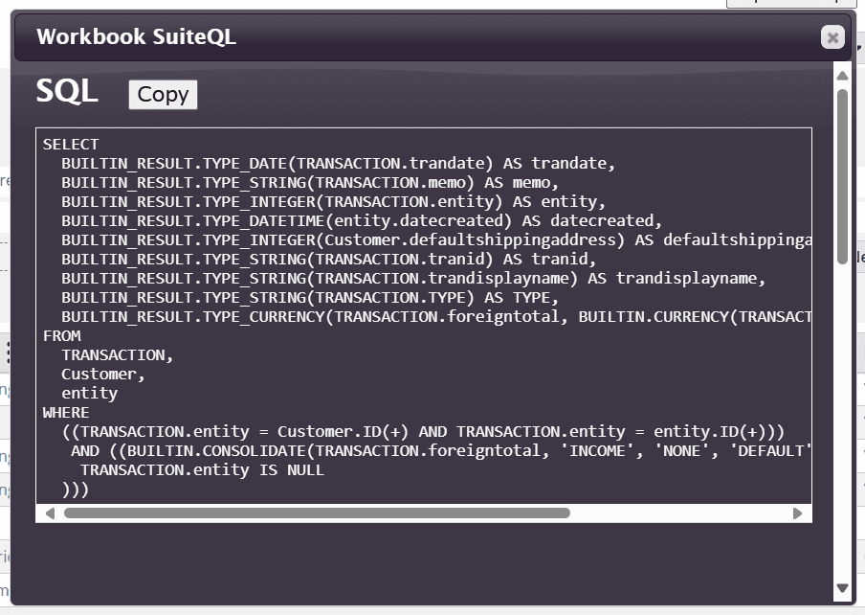This screenshot has width=865, height=615.
Task: Click the TRANSACTION.memo line
Action: click(x=310, y=183)
